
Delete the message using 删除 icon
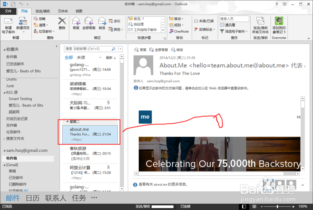(x=62, y=25)
